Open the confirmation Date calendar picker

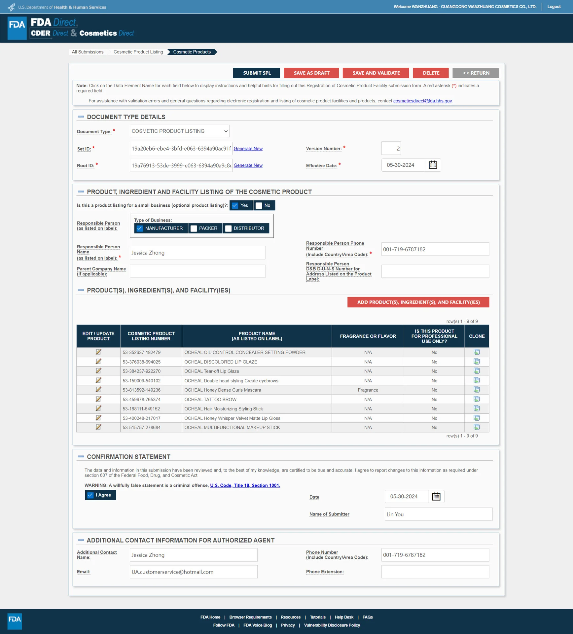click(436, 496)
